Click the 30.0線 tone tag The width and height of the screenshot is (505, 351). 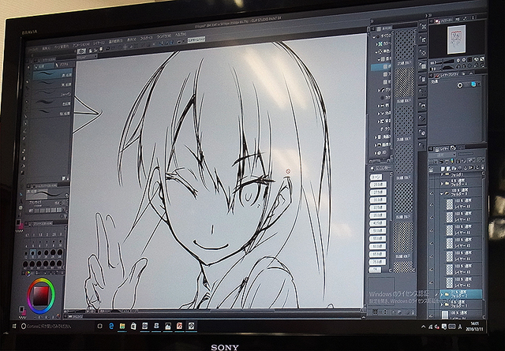click(378, 200)
